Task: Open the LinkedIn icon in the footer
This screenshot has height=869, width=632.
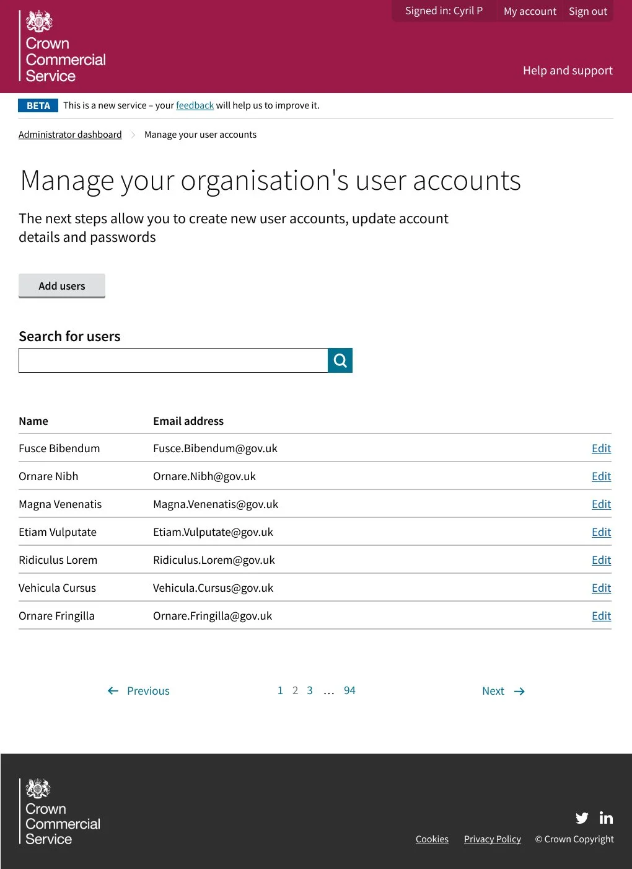Action: coord(606,818)
